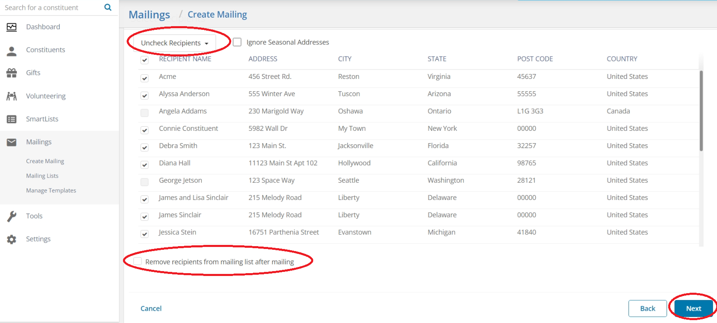
Task: Click the POST CODE column header
Action: pyautogui.click(x=535, y=59)
